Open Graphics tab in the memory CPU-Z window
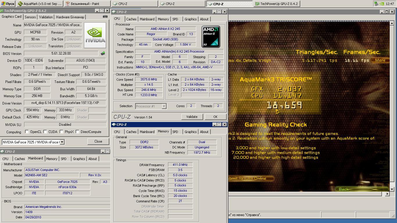 [x=191, y=132]
